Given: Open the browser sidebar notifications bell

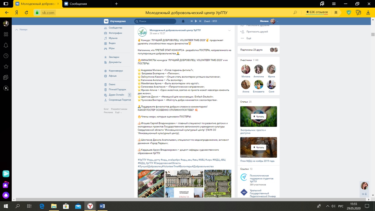Looking at the screenshot, I should pyautogui.click(x=6, y=45).
